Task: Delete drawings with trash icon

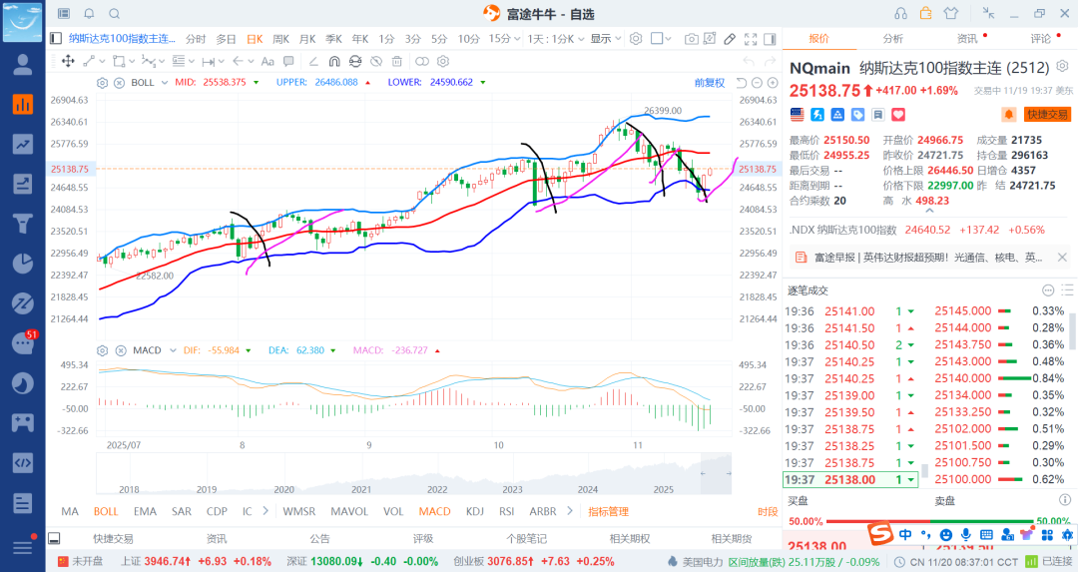Action: click(396, 61)
